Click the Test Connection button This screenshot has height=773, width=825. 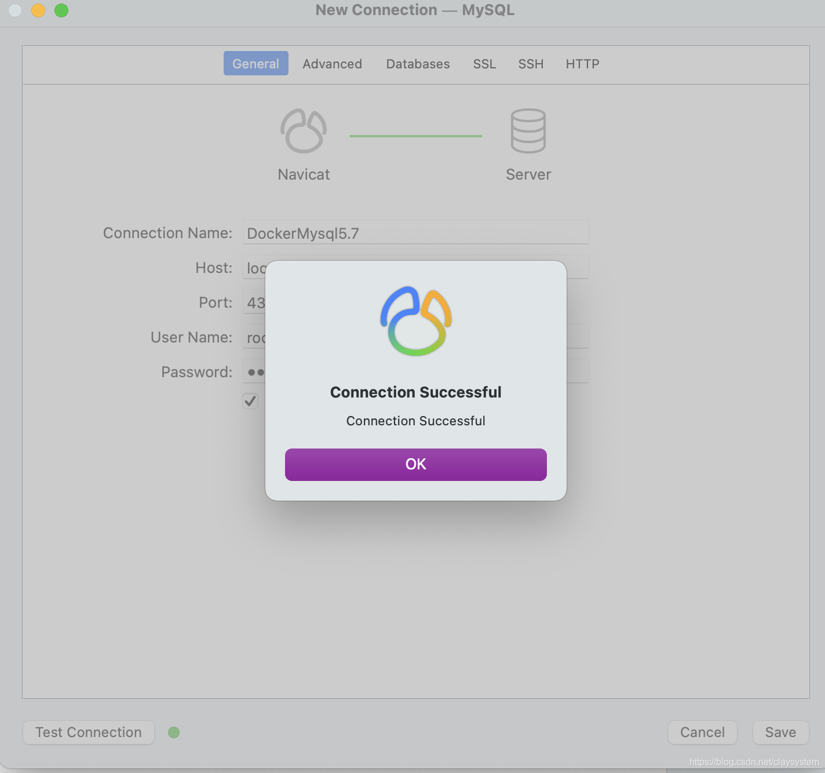coord(89,732)
